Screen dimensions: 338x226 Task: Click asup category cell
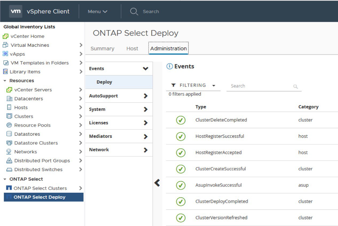pyautogui.click(x=303, y=185)
